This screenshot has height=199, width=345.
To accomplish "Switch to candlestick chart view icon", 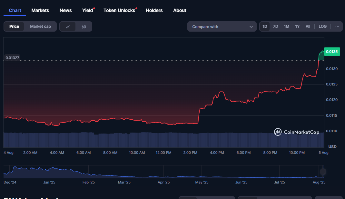I will pyautogui.click(x=84, y=27).
